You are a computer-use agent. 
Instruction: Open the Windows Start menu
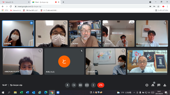coord(3,93)
